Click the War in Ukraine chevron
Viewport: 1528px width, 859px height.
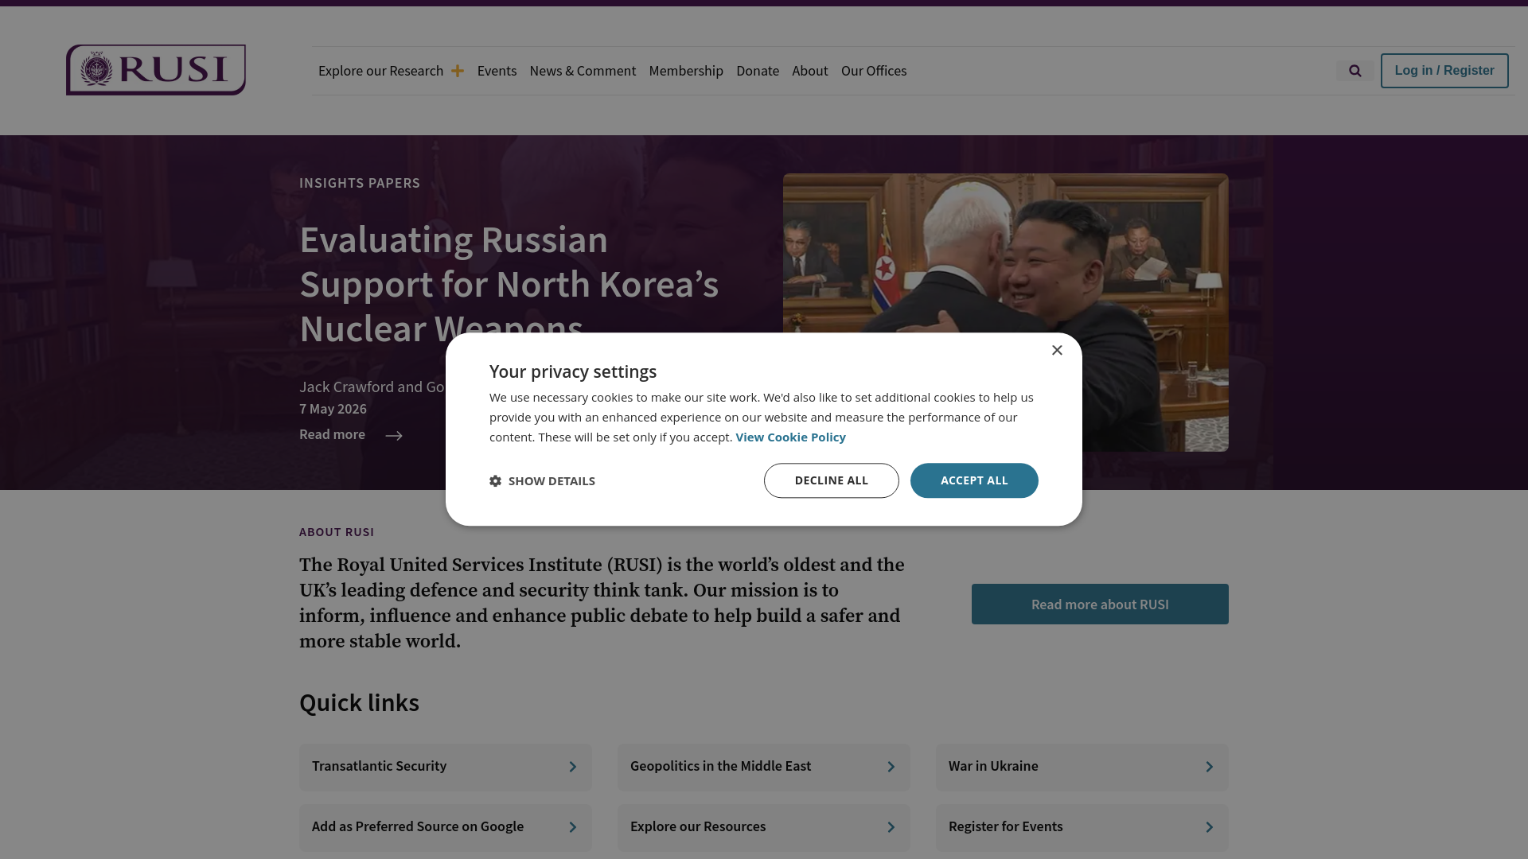pyautogui.click(x=1209, y=767)
